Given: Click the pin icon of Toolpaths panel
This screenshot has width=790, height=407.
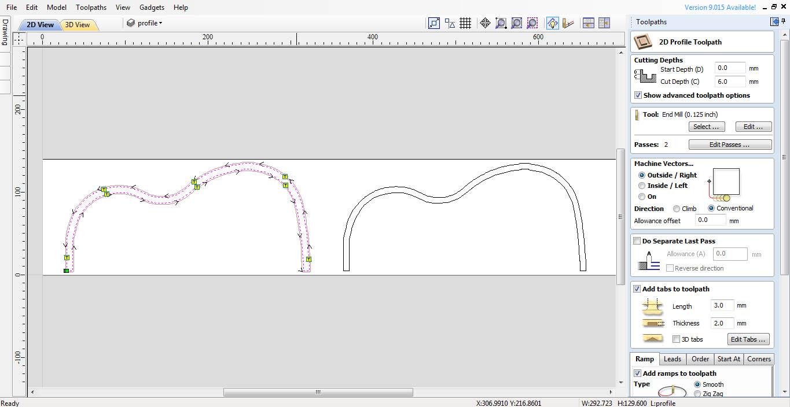Looking at the screenshot, I should 784,22.
